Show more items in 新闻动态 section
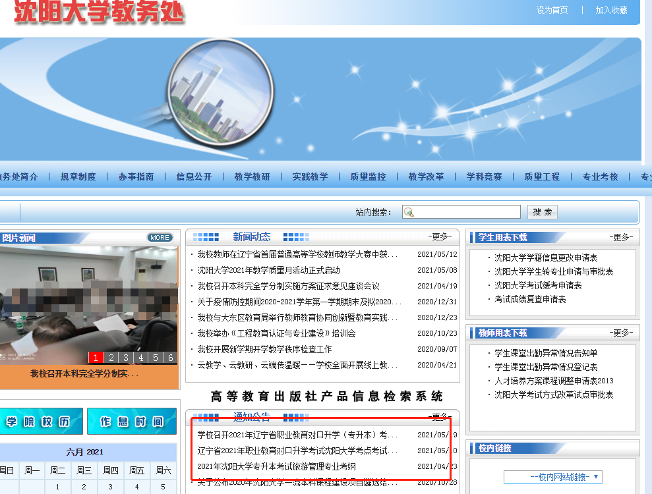652x494 pixels. pyautogui.click(x=440, y=237)
